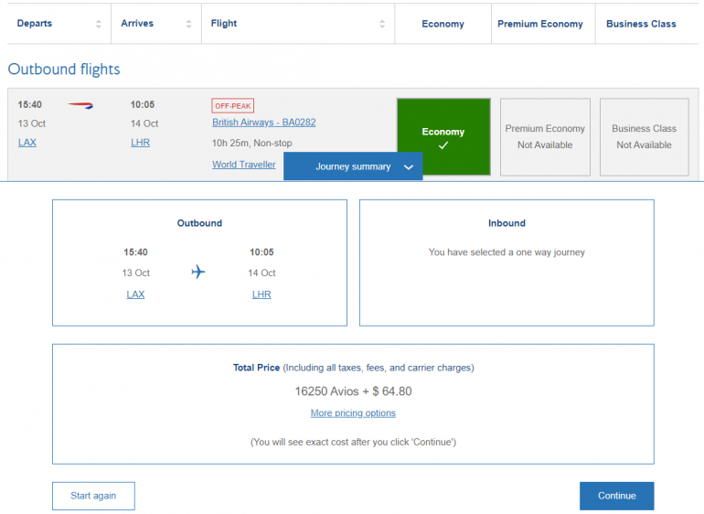Screen dimensions: 704x514
Task: Click the checkmark on selected Economy fare
Action: coord(443,146)
